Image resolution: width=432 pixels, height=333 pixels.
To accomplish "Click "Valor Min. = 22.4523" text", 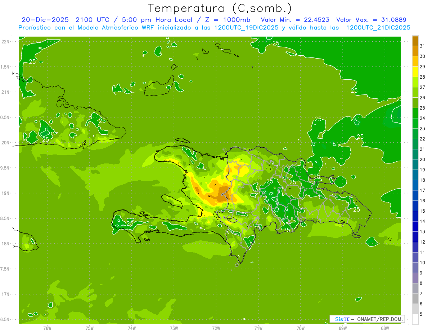I will [295, 20].
